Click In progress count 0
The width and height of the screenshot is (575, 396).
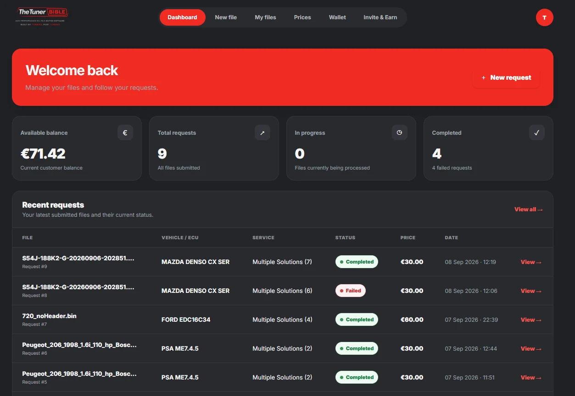pos(300,154)
